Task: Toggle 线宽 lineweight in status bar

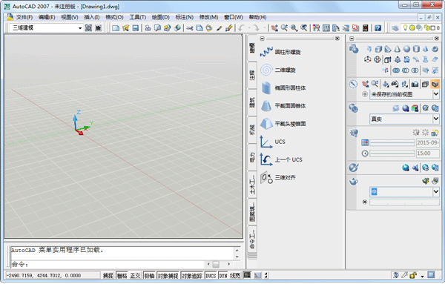Action: click(x=235, y=275)
